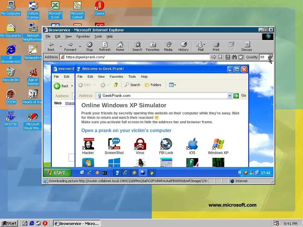Image resolution: width=303 pixels, height=227 pixels.
Task: Click the Microsoft Visual InterDev desktop icon
Action: tap(33, 121)
